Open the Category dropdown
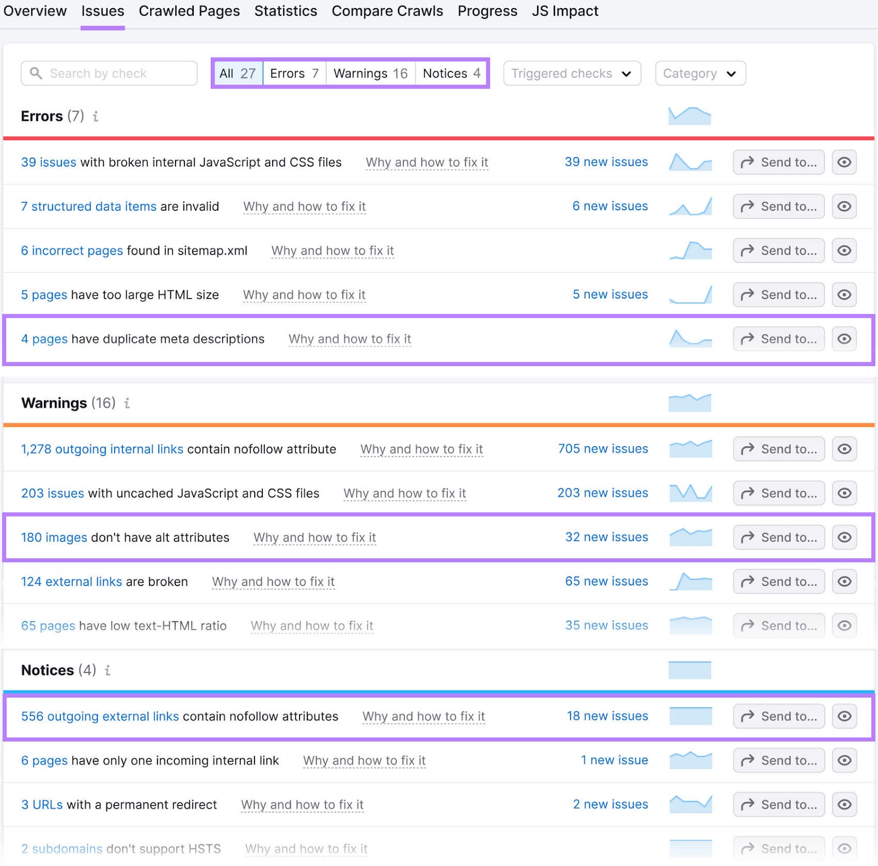 pyautogui.click(x=700, y=73)
